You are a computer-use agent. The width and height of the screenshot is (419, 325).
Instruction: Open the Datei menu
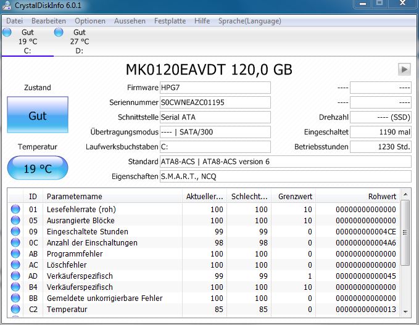(x=14, y=21)
